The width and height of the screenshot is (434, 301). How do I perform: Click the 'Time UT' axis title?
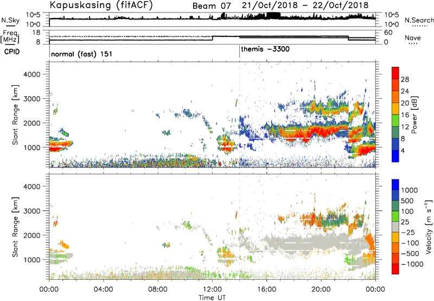point(212,298)
